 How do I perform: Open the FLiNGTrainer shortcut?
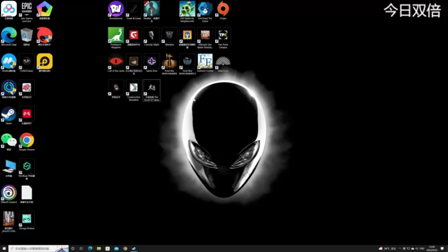point(26,63)
